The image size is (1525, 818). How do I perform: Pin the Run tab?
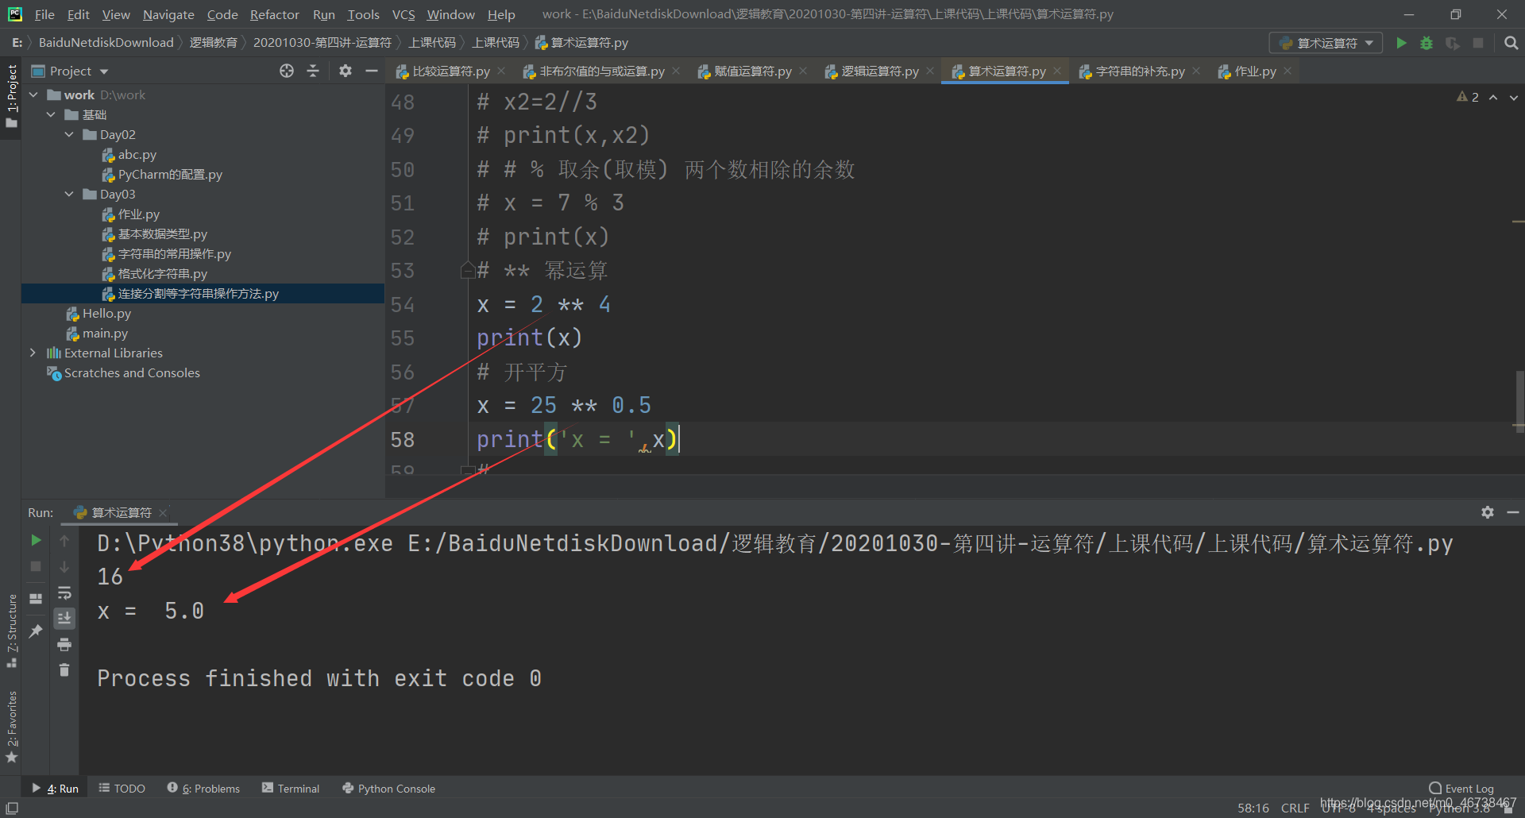tap(36, 631)
